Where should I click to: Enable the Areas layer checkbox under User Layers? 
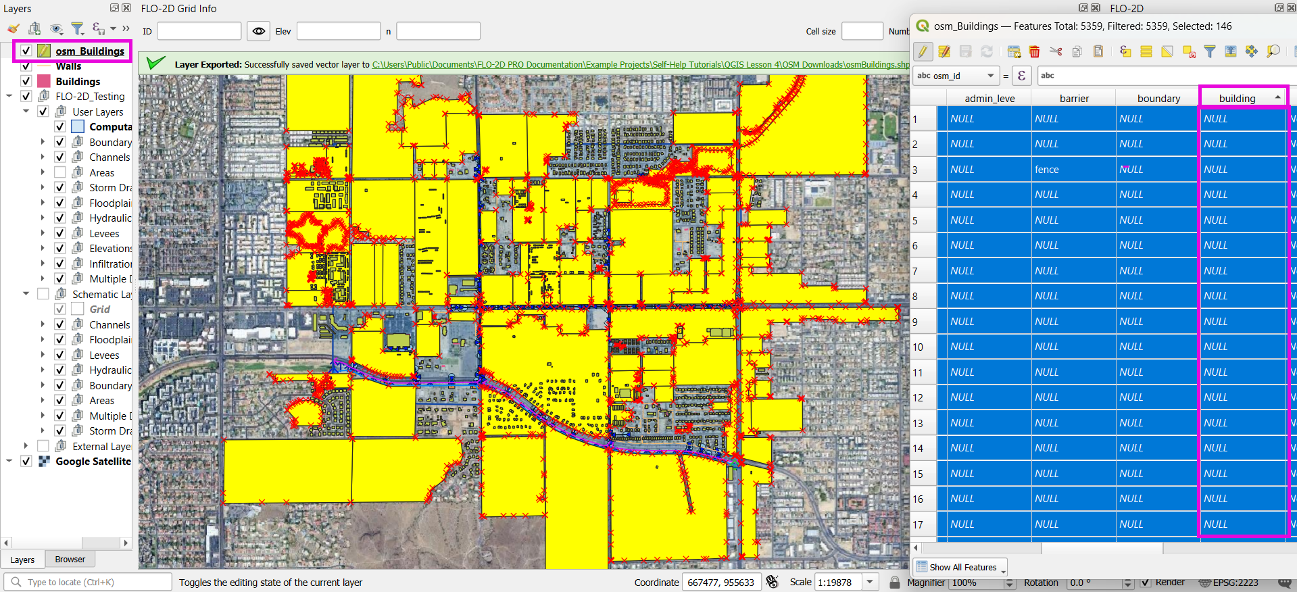(x=60, y=172)
